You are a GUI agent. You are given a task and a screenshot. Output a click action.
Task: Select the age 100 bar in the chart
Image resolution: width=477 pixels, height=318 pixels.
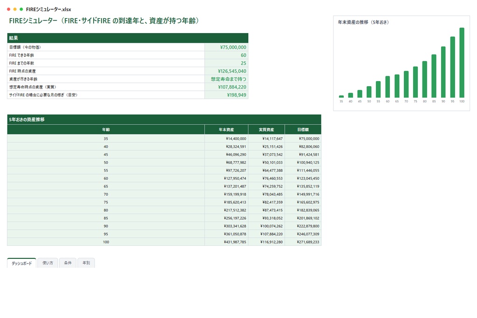point(462,63)
